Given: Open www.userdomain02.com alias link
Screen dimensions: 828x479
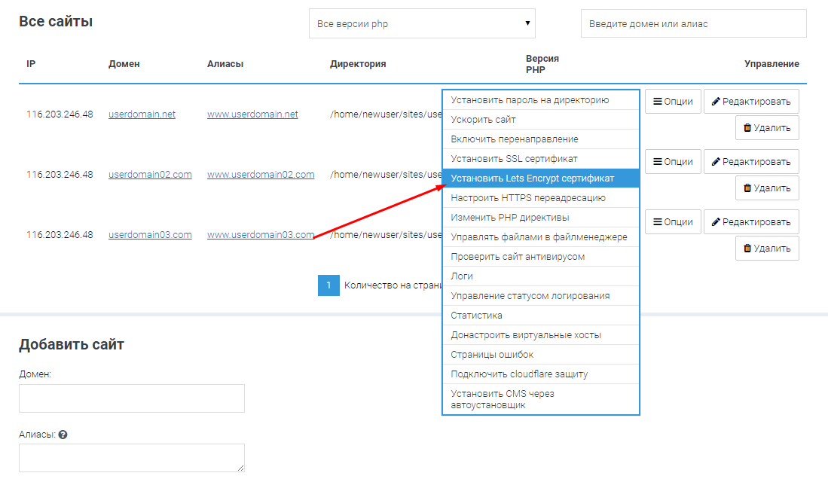Looking at the screenshot, I should coord(261,175).
